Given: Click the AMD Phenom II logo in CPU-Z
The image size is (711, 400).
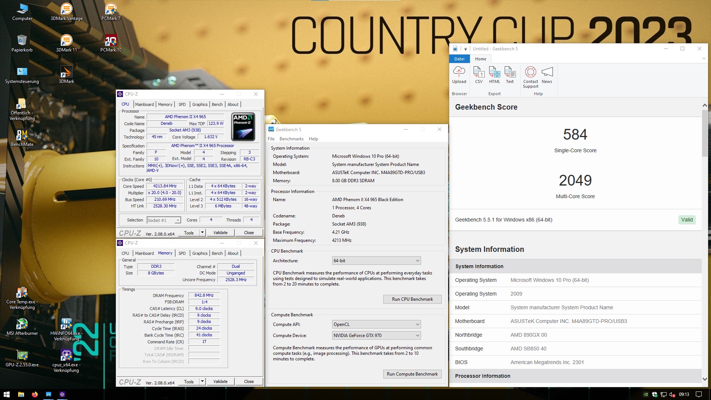Looking at the screenshot, I should (x=243, y=127).
